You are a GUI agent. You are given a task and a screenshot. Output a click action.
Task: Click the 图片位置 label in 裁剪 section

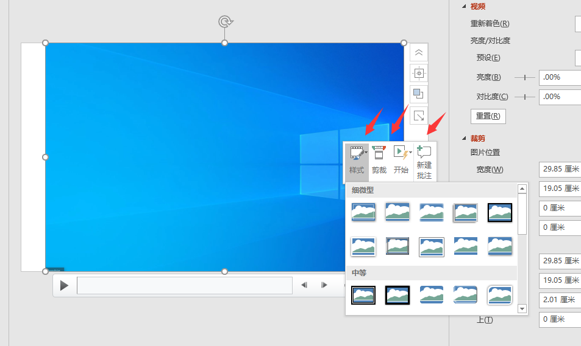pos(485,152)
